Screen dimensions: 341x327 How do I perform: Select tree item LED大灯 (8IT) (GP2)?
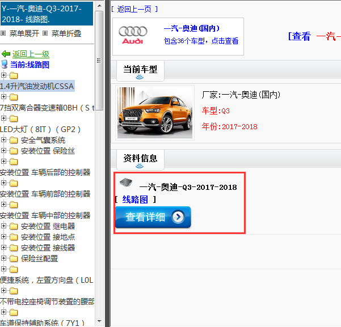40,129
